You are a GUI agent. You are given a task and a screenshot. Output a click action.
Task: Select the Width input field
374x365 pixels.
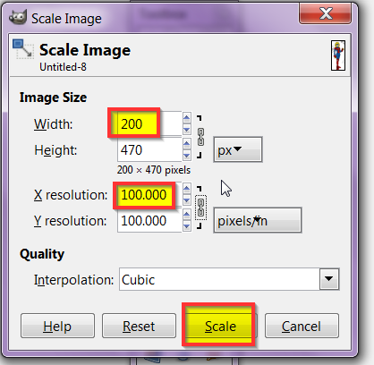[149, 123]
